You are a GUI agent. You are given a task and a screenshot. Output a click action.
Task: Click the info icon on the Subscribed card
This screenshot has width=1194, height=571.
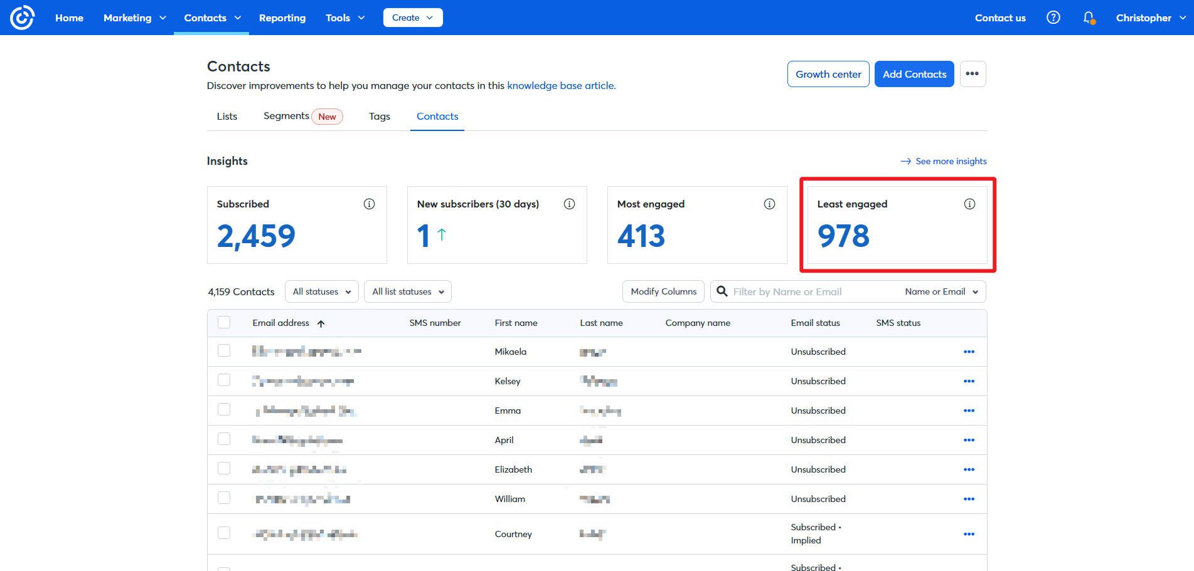370,203
